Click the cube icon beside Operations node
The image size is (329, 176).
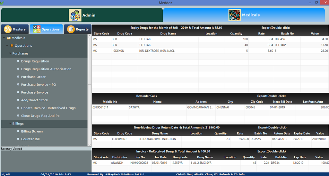tap(12, 46)
